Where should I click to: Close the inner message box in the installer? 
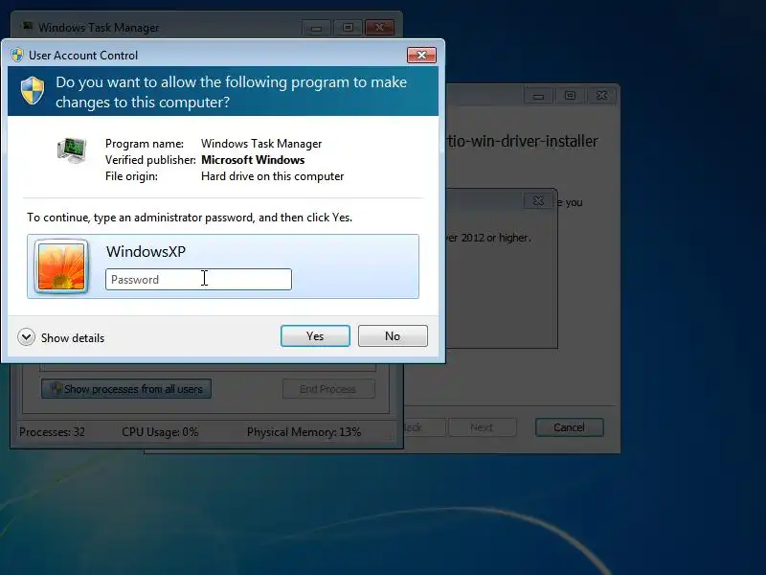pos(538,201)
